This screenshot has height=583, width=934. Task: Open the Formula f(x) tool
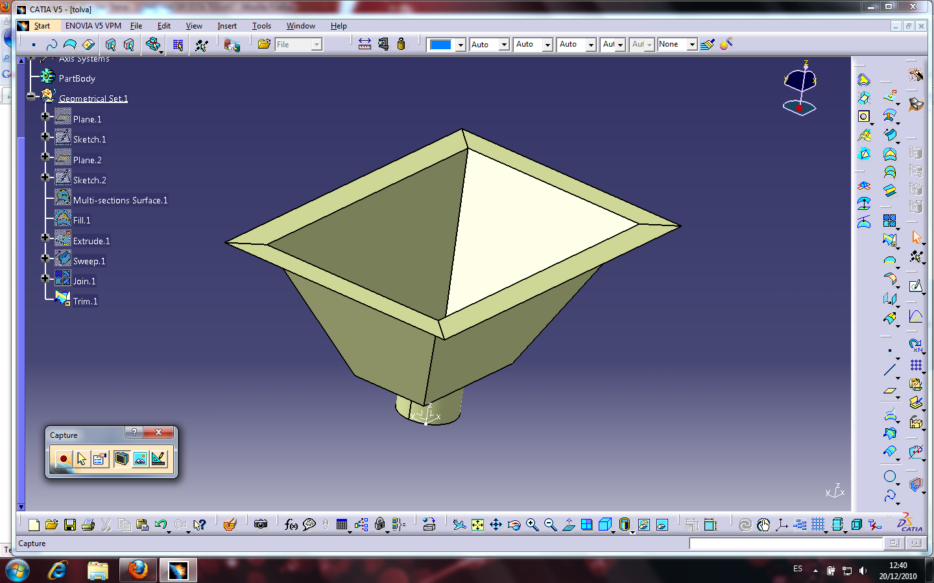click(291, 525)
